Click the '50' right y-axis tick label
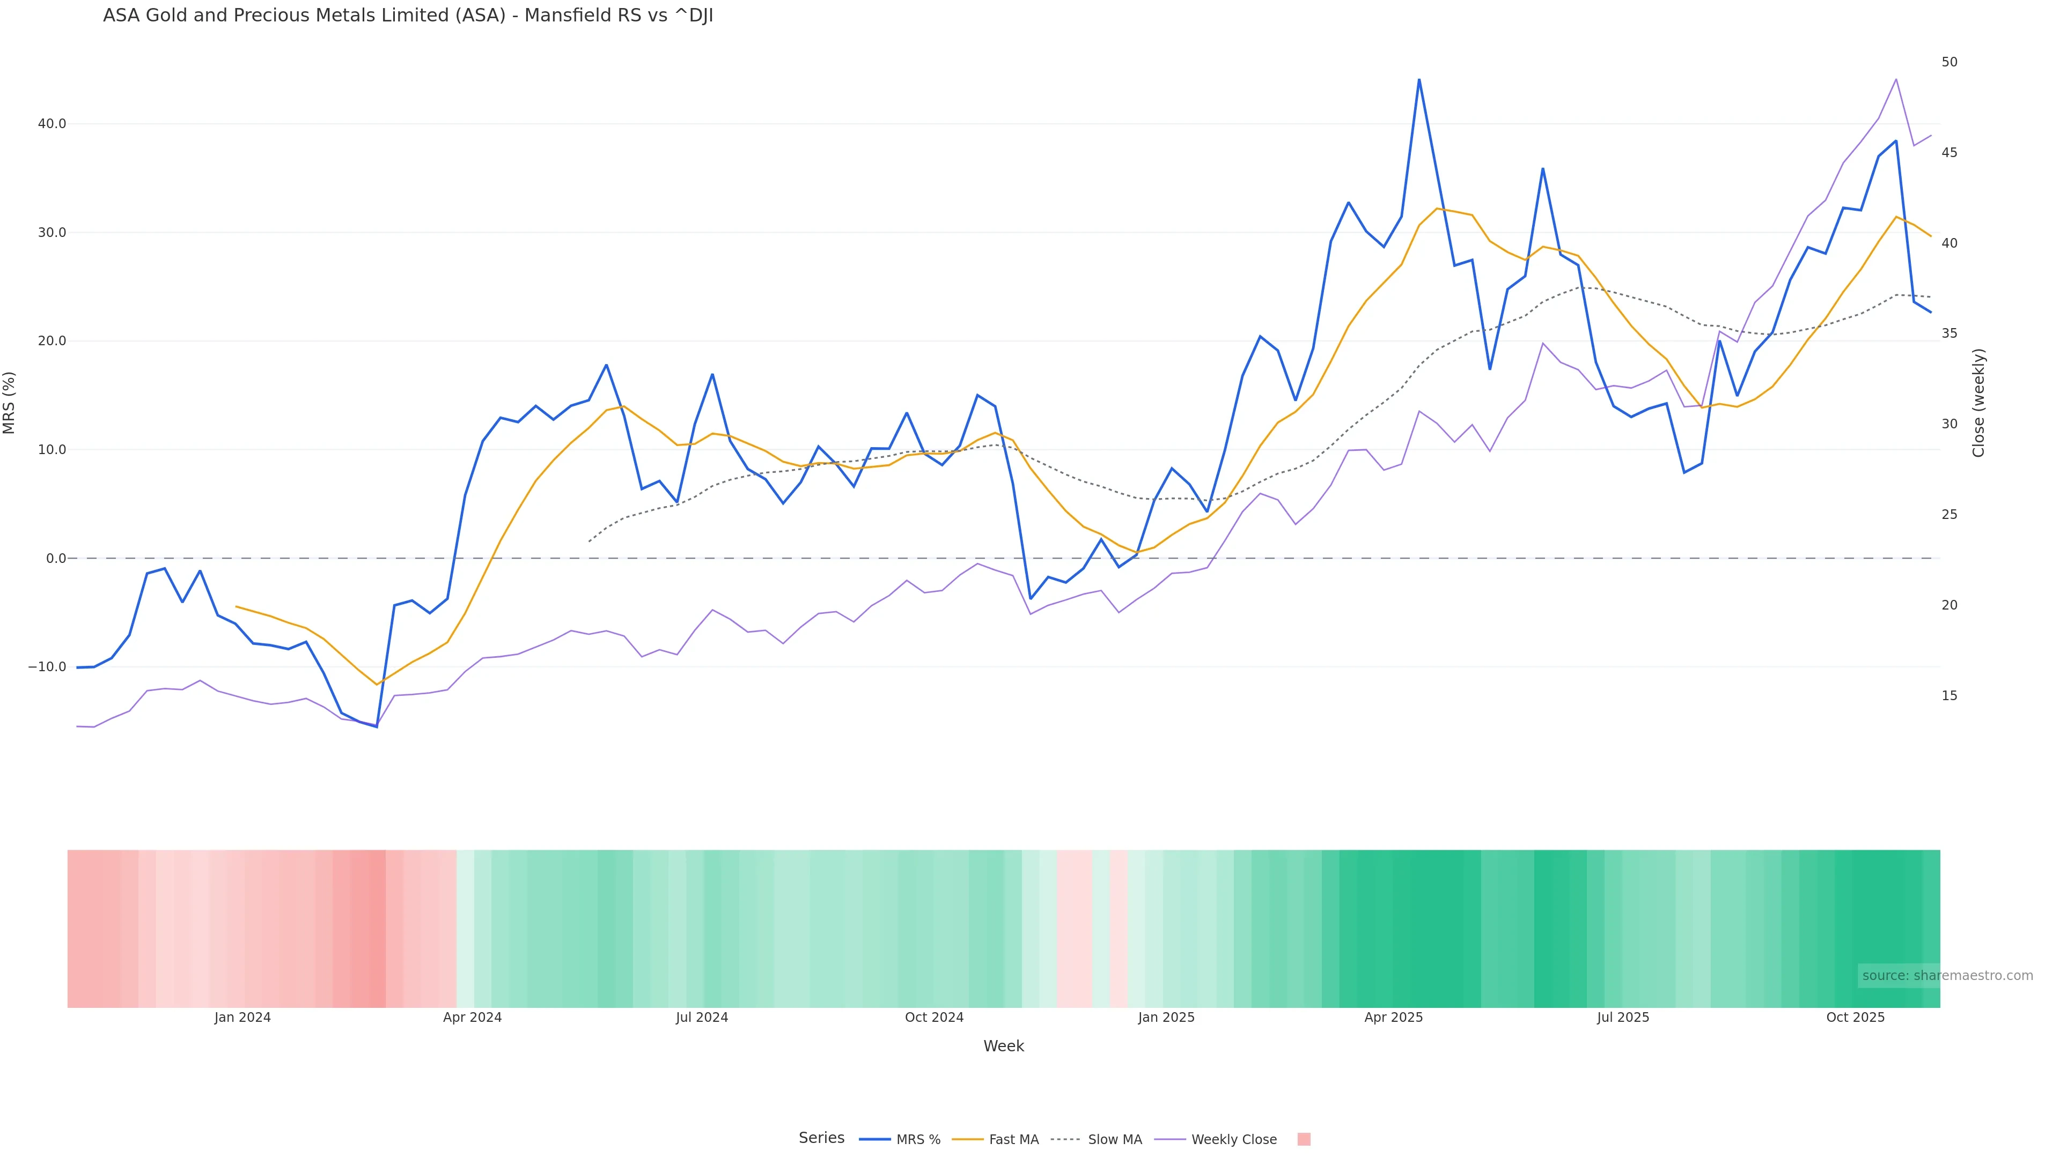This screenshot has width=2060, height=1158. point(1949,62)
